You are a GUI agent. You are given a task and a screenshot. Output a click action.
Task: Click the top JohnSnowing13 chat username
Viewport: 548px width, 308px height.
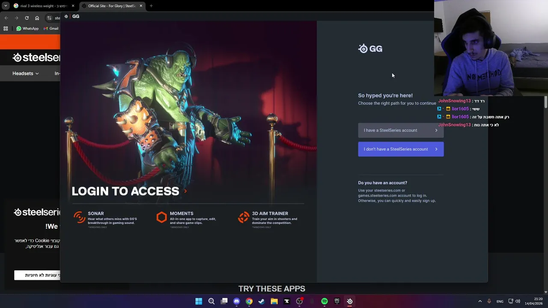[454, 101]
